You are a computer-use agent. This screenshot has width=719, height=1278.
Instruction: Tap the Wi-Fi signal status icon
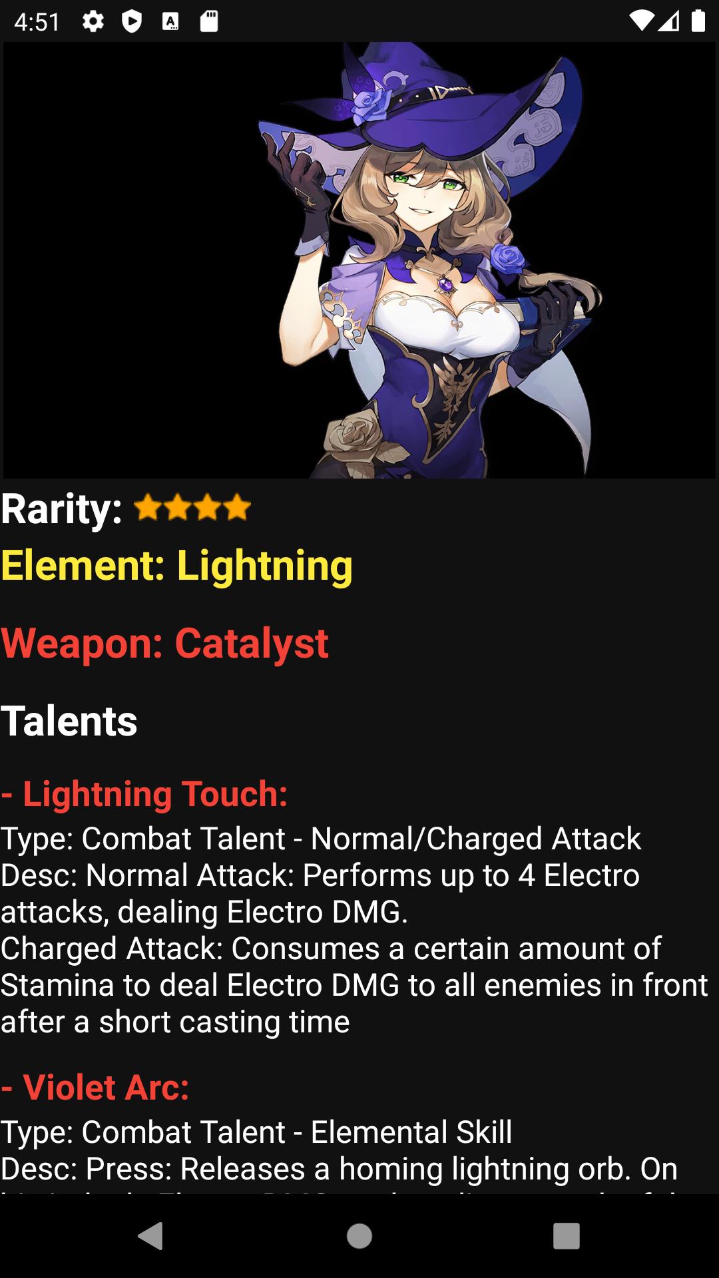(x=642, y=21)
